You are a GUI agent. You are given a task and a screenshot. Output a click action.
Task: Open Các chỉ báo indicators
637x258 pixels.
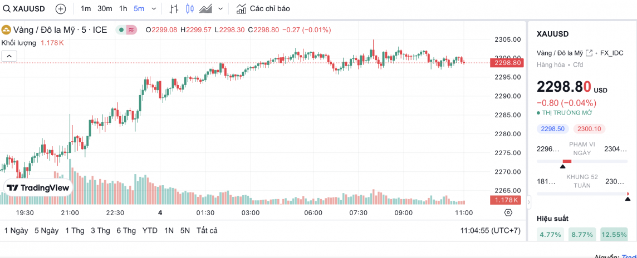[263, 9]
